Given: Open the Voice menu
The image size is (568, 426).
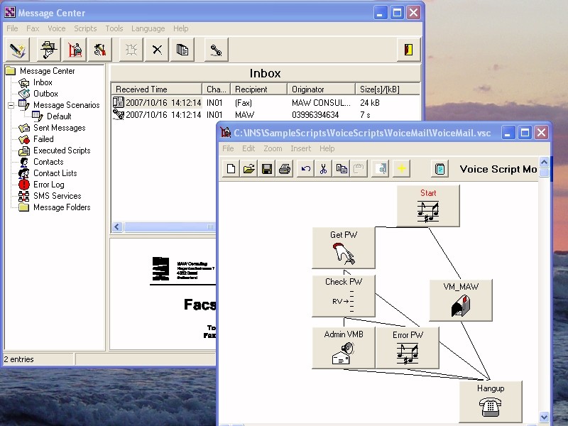Looking at the screenshot, I should (55, 28).
